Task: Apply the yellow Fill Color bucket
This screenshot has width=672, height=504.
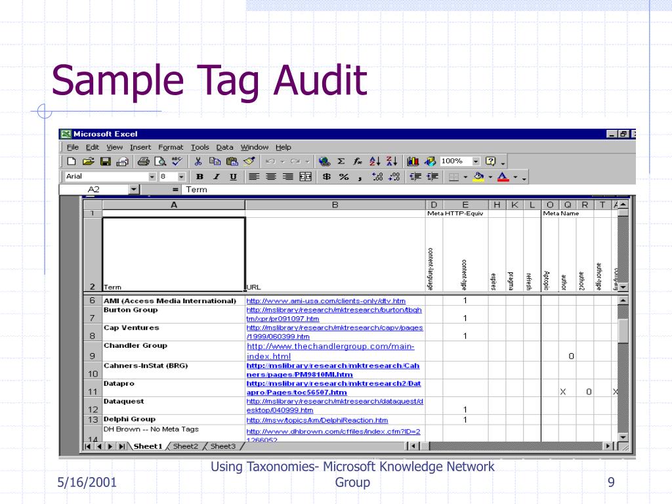Action: click(478, 177)
